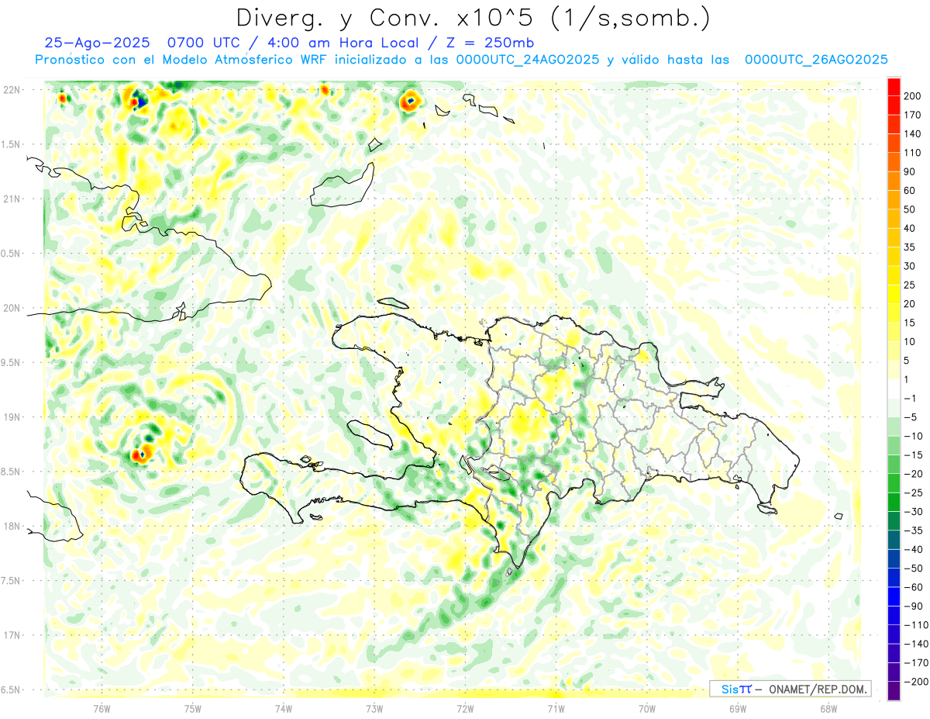Click the "75W" longitude label
The image size is (930, 719).
click(193, 708)
